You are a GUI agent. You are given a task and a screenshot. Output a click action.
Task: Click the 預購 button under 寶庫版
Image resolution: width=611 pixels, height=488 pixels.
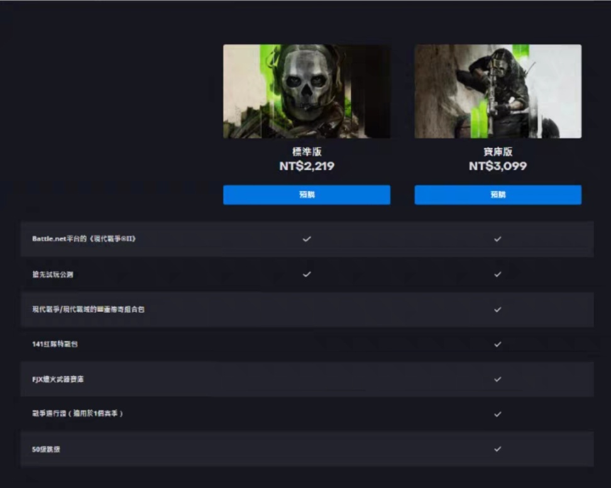click(498, 194)
